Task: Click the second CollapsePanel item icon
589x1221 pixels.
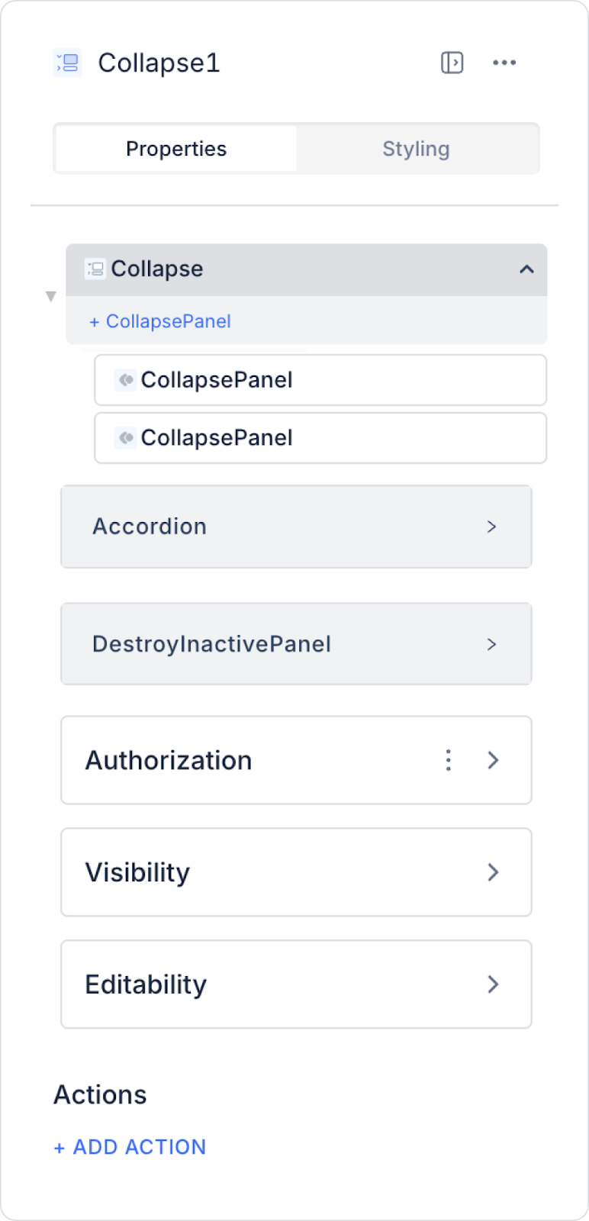Action: click(126, 438)
